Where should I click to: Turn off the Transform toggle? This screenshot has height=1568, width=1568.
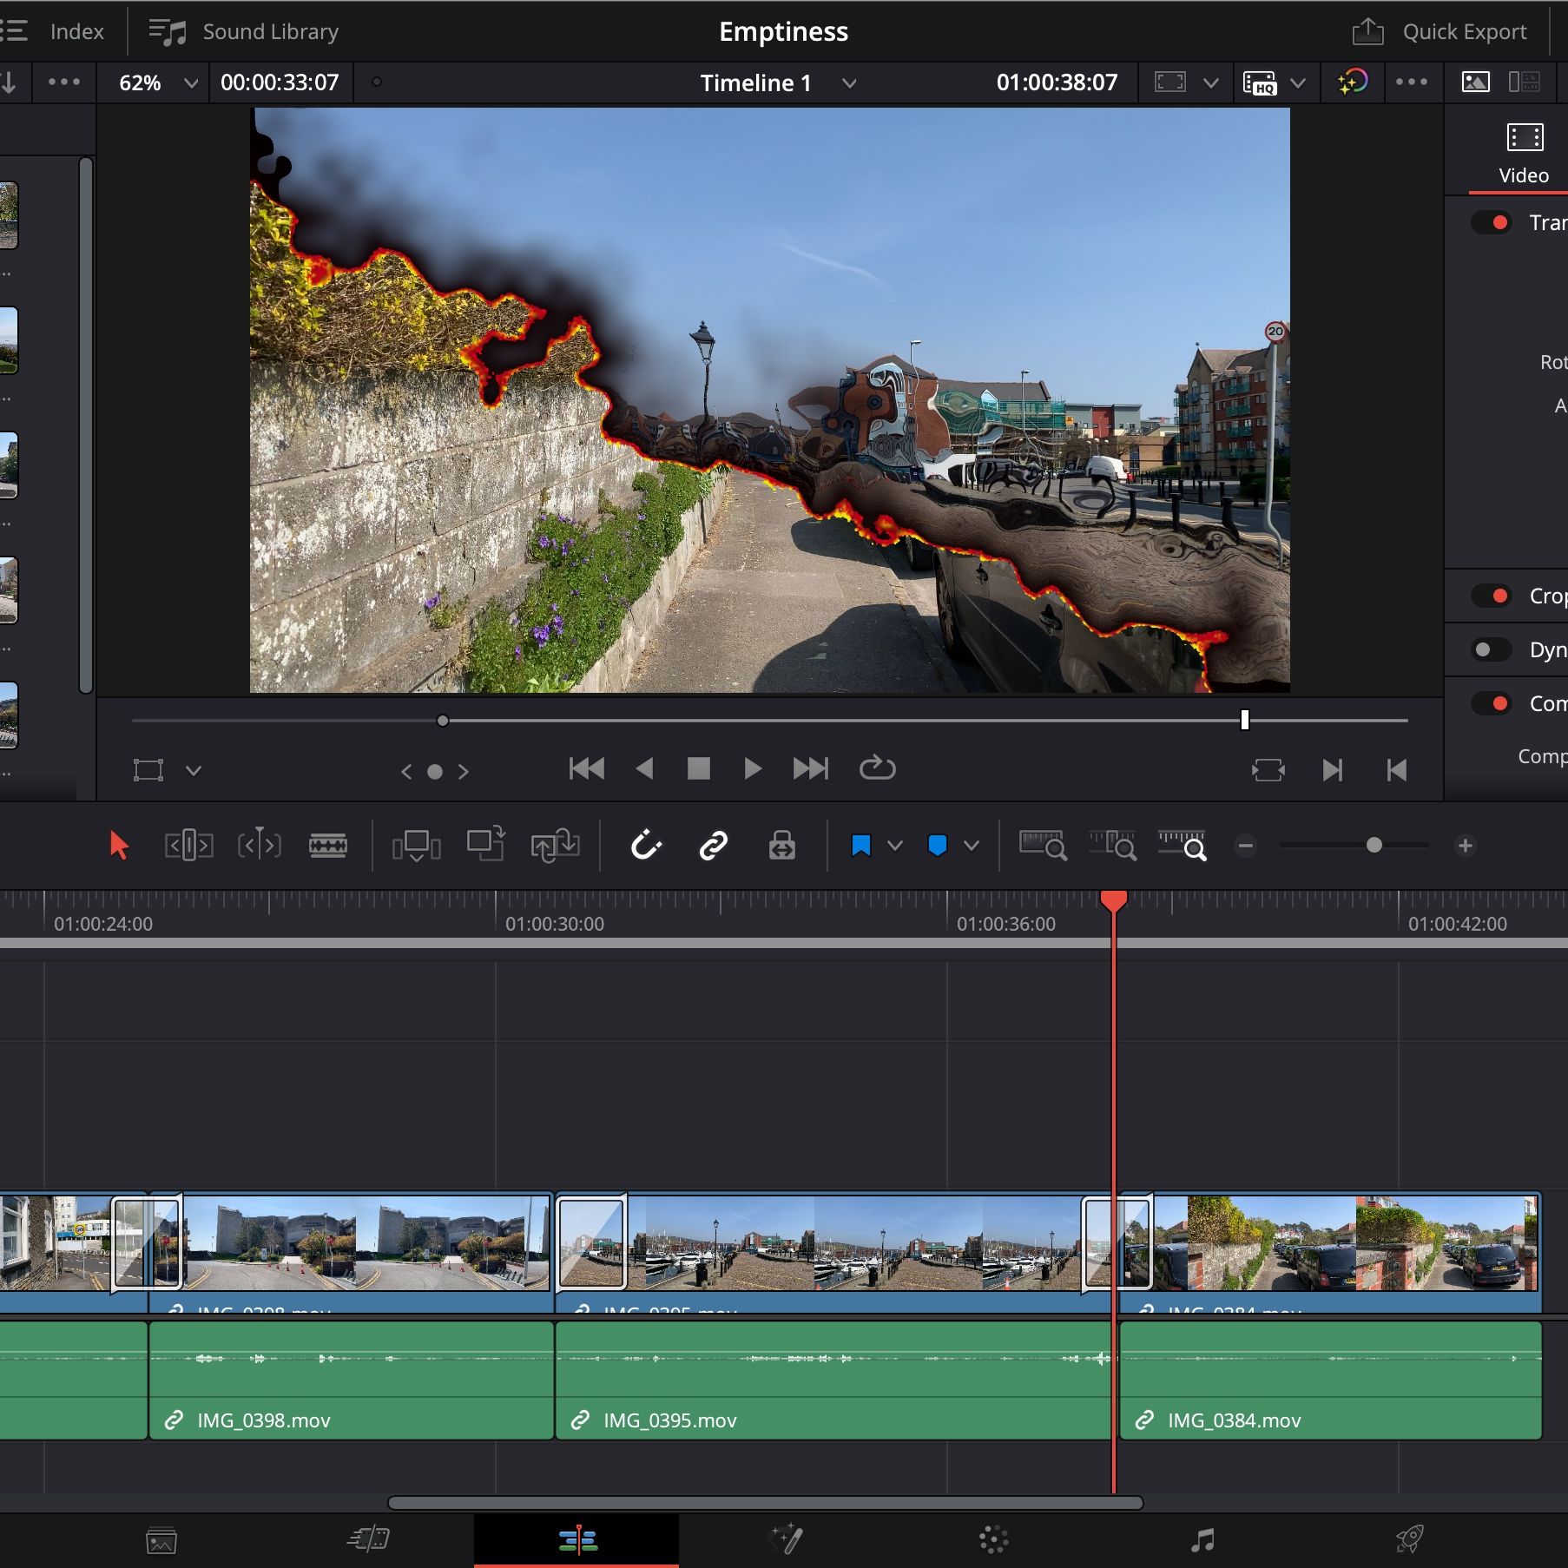coord(1491,222)
